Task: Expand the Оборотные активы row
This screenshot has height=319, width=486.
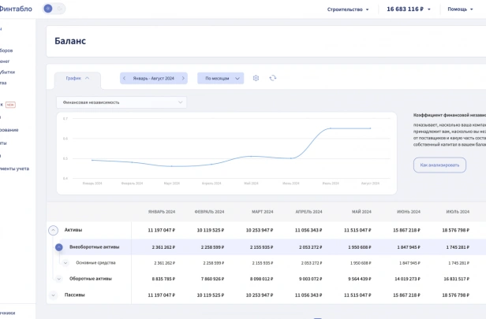Action: pos(59,279)
